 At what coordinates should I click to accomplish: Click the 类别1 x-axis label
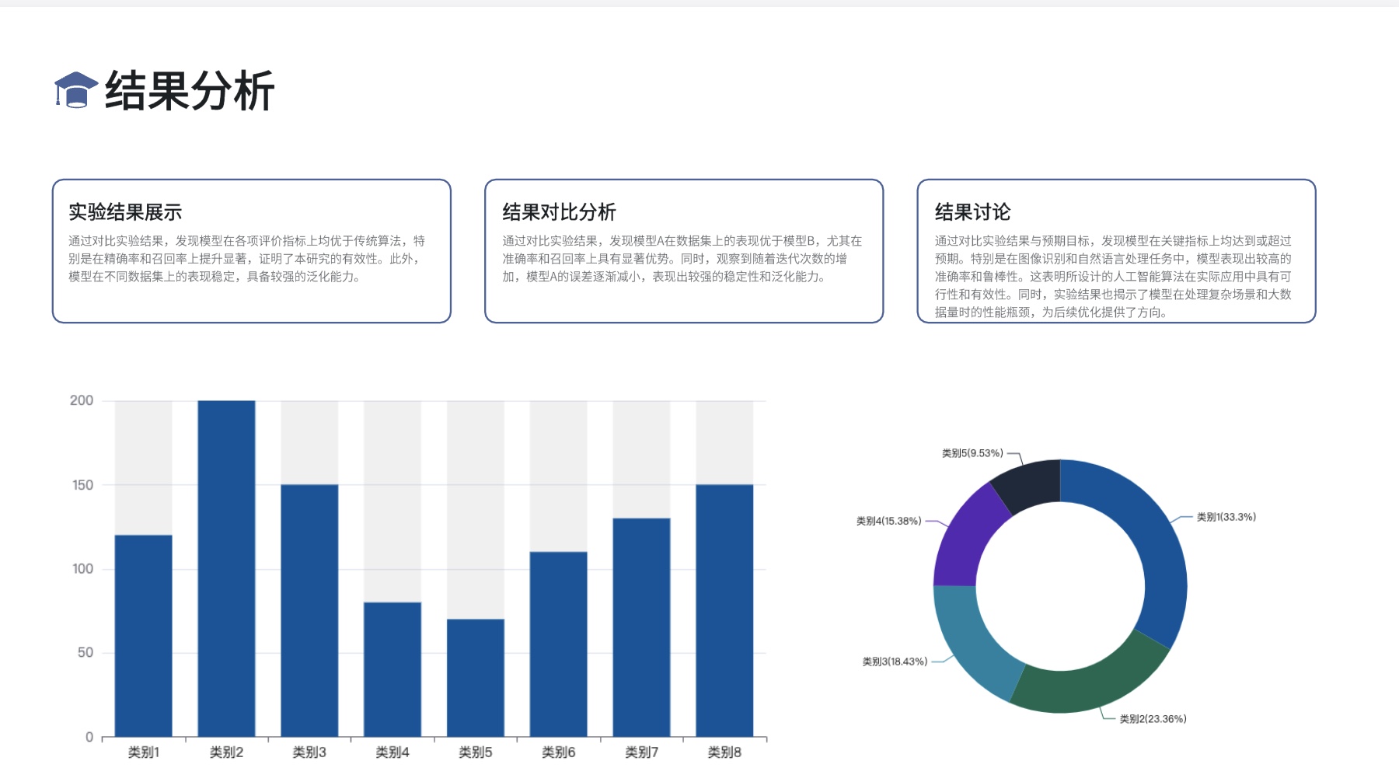tap(144, 752)
